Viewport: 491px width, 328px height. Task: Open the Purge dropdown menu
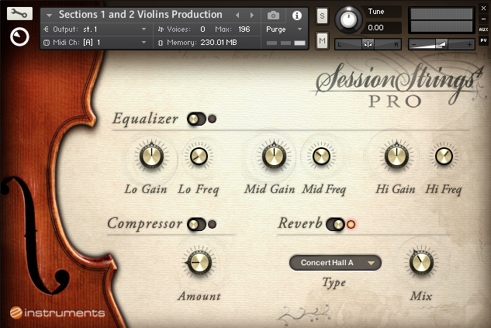click(x=284, y=29)
